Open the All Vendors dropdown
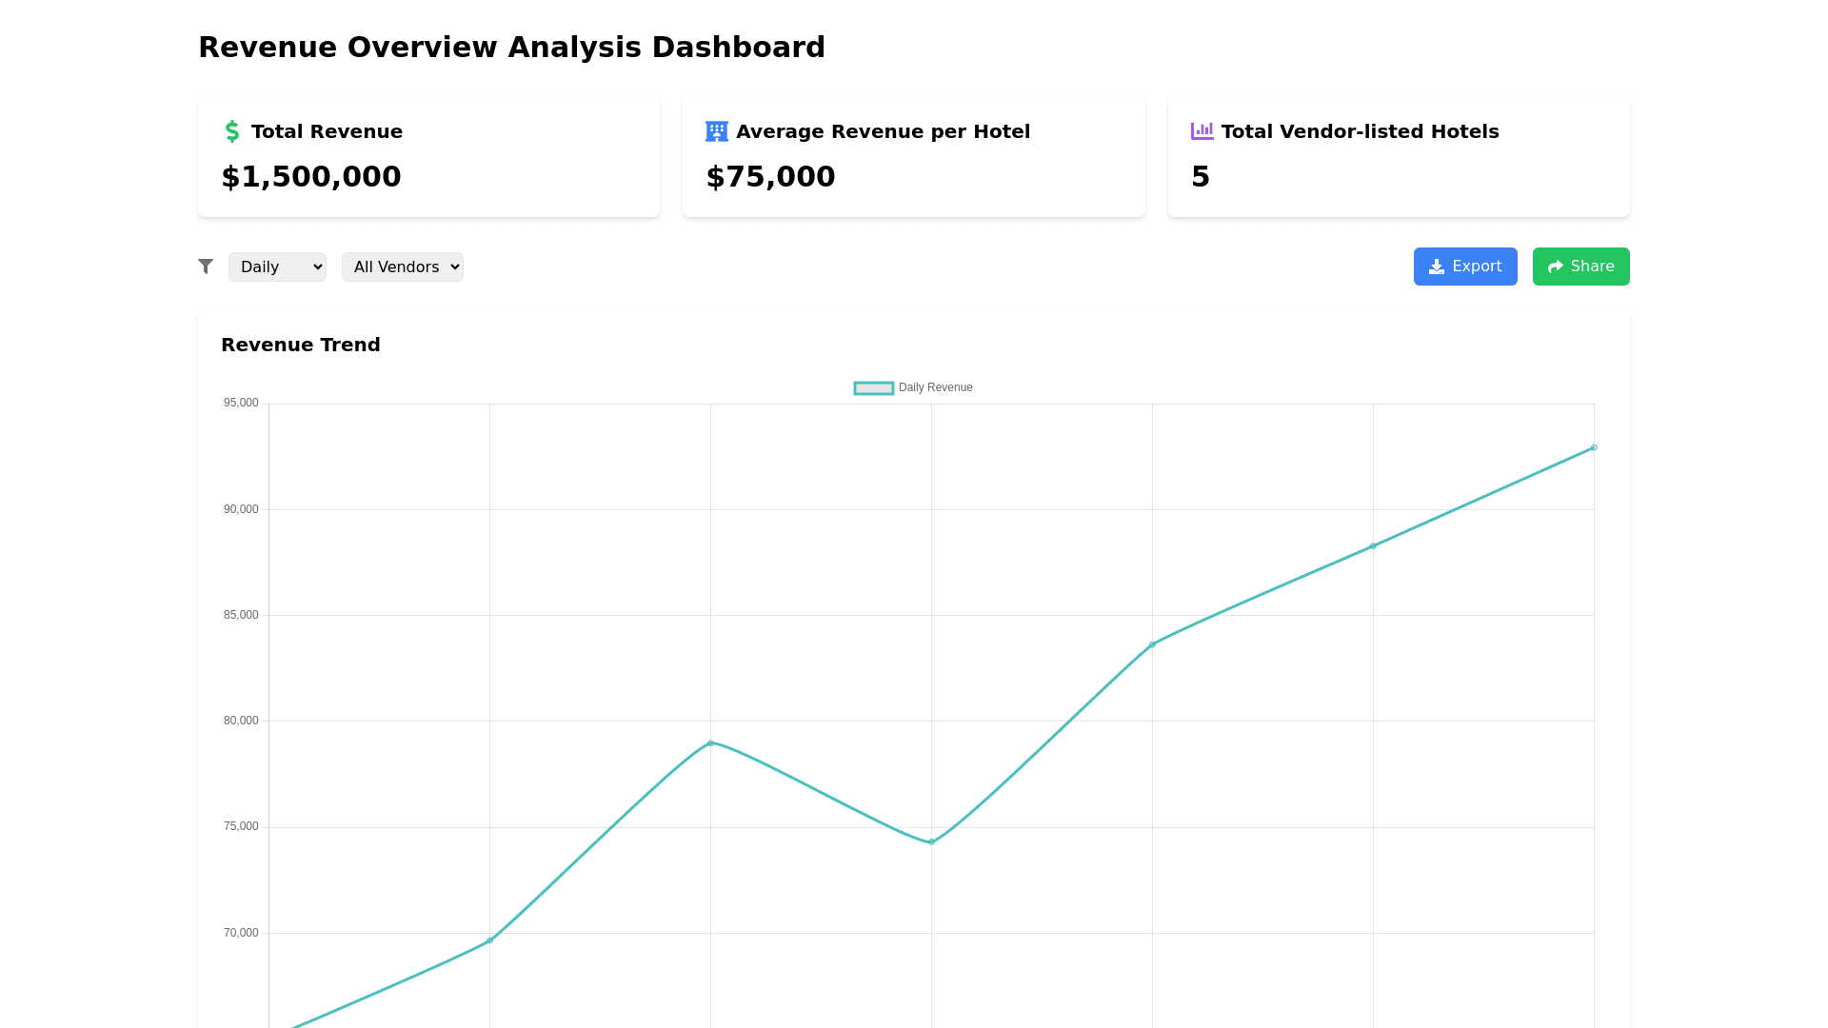 coord(402,267)
